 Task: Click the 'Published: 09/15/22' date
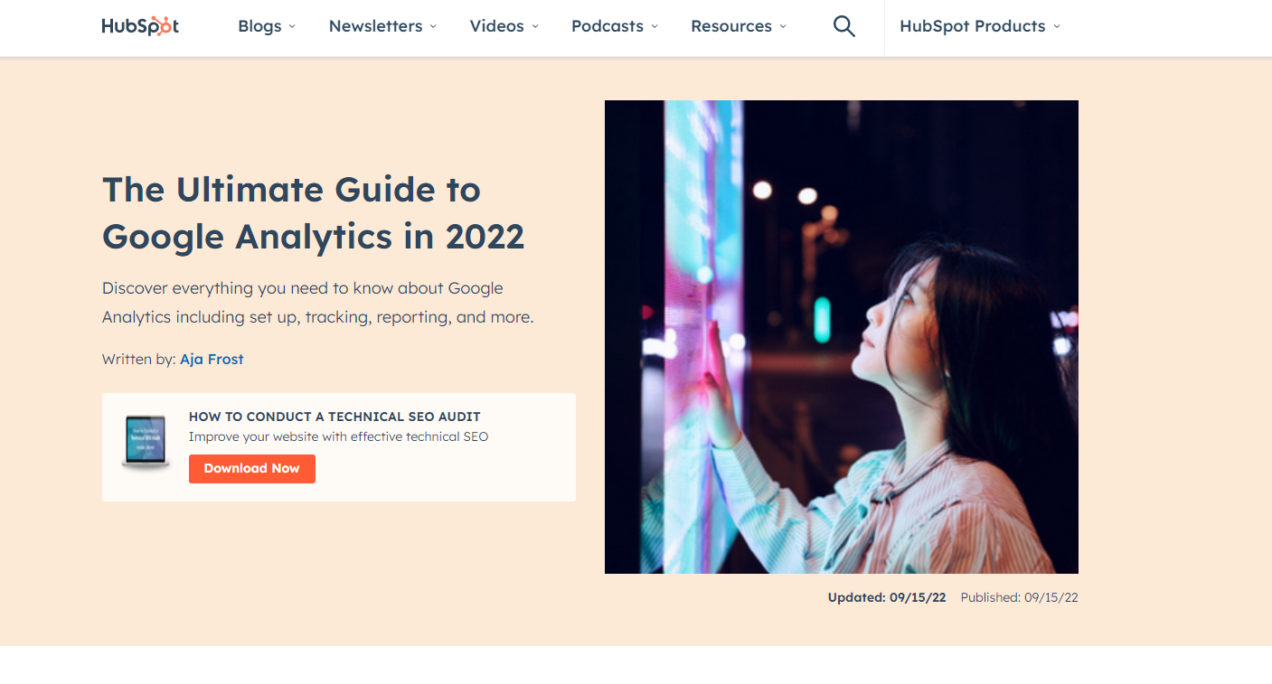(1020, 598)
